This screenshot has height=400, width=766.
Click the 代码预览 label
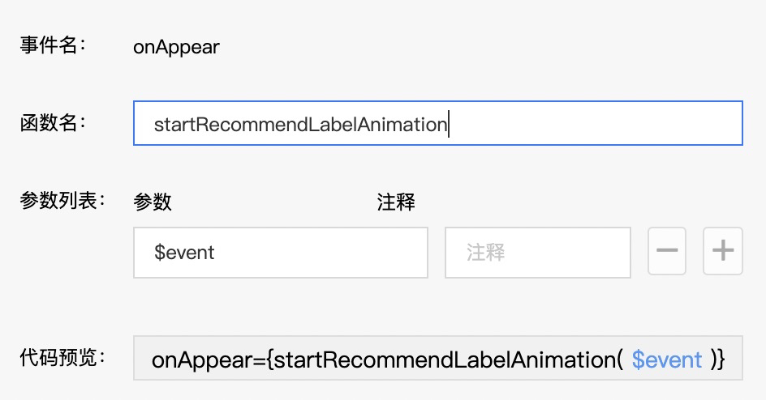point(62,358)
